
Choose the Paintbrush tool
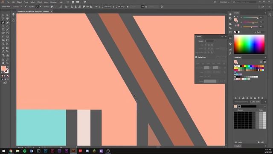(8, 30)
